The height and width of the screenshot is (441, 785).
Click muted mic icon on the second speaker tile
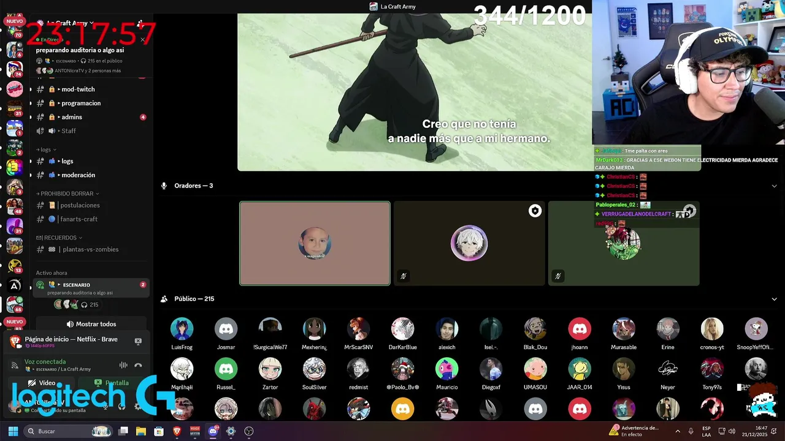pos(403,276)
